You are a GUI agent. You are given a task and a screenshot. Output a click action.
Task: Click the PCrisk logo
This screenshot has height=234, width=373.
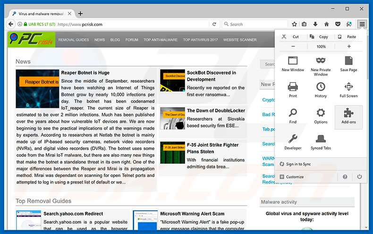pyautogui.click(x=32, y=40)
